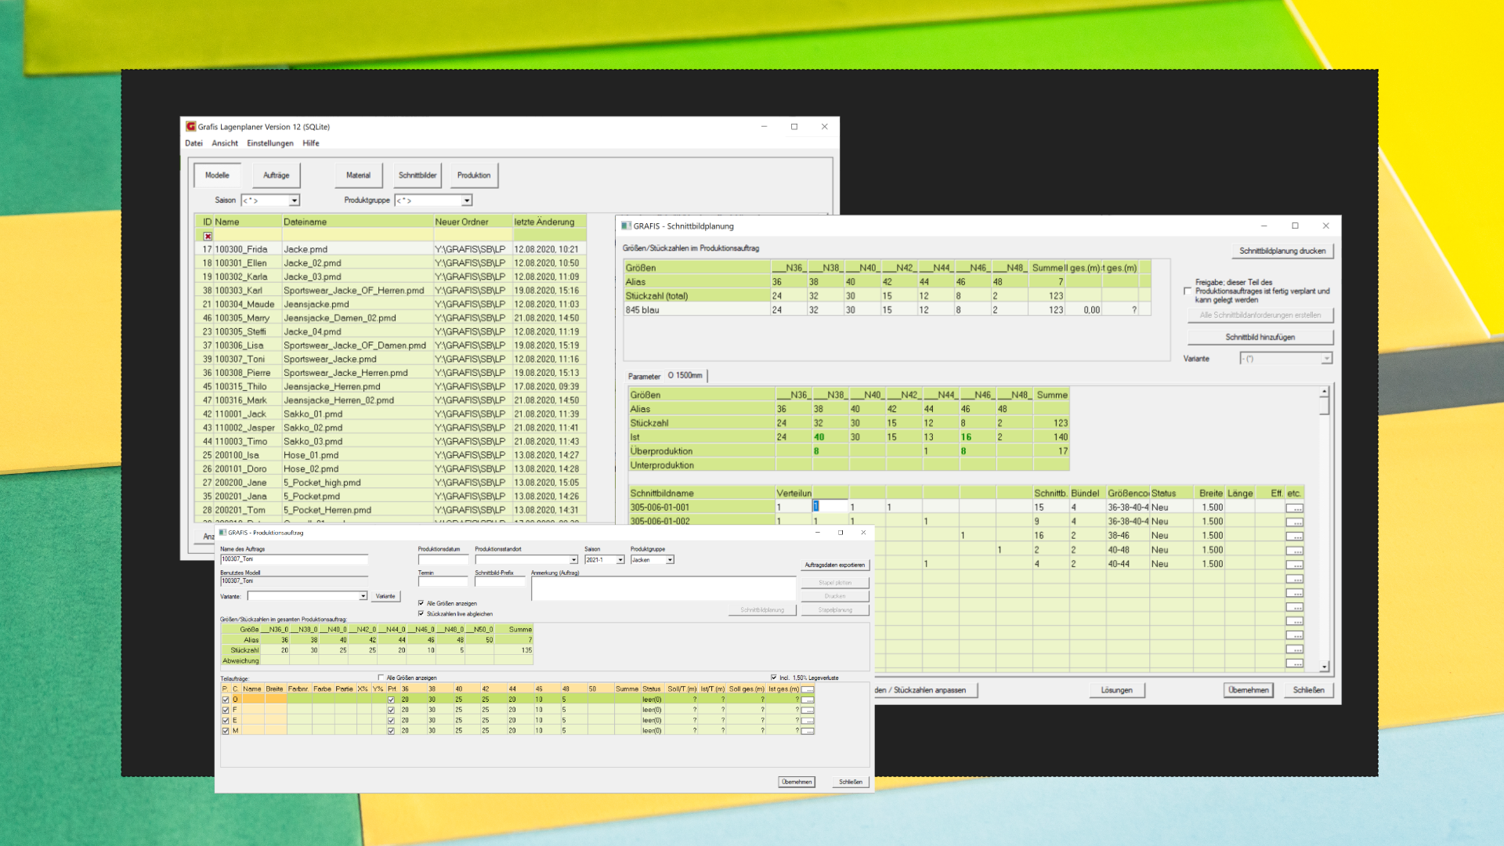
Task: Click the ellipsis button in Teilaufträge header row
Action: coord(808,689)
